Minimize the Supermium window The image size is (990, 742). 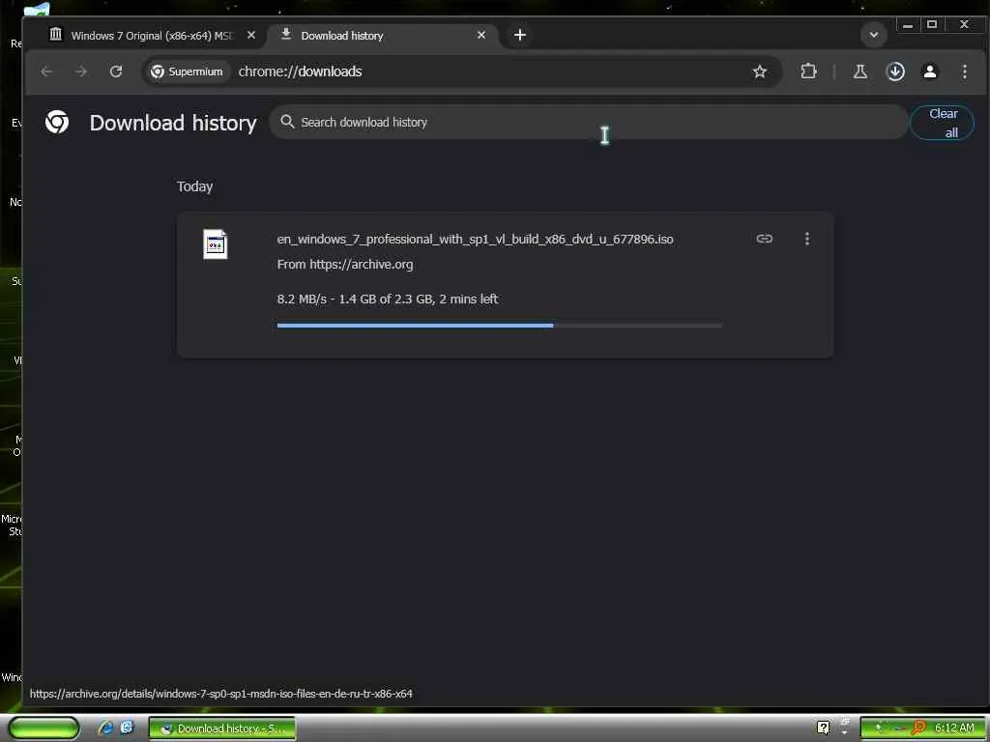(907, 25)
